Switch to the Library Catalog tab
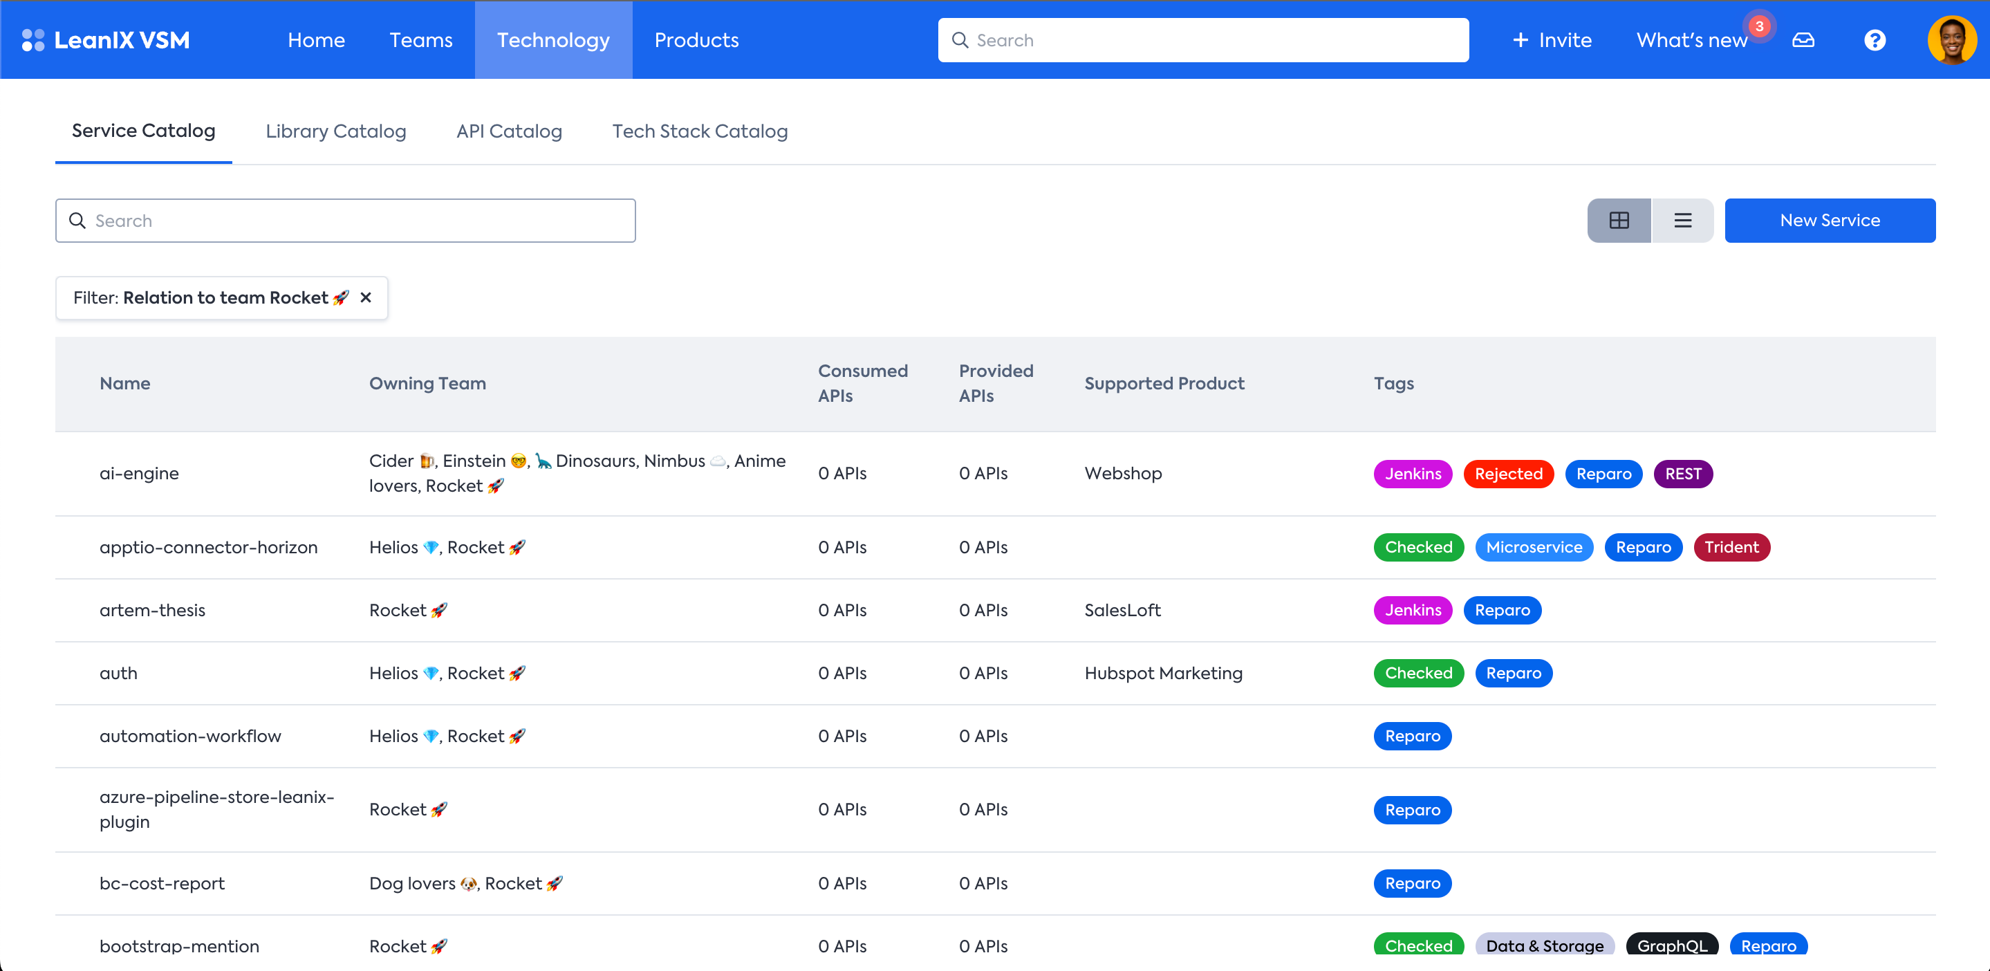Viewport: 1990px width, 971px height. point(335,131)
